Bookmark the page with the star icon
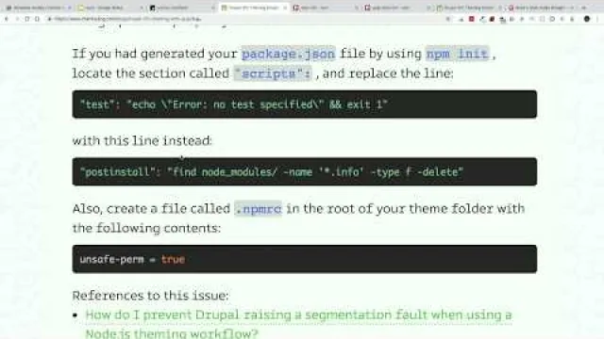The image size is (604, 339). point(448,19)
